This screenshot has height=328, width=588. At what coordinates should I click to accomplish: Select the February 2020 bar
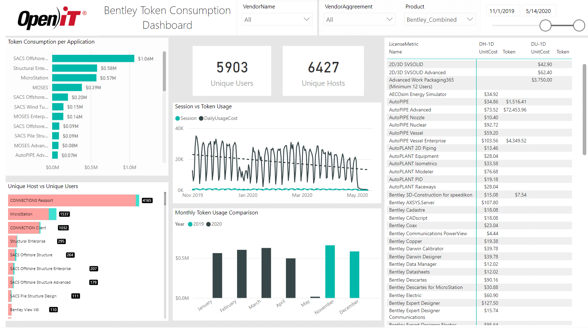click(242, 274)
